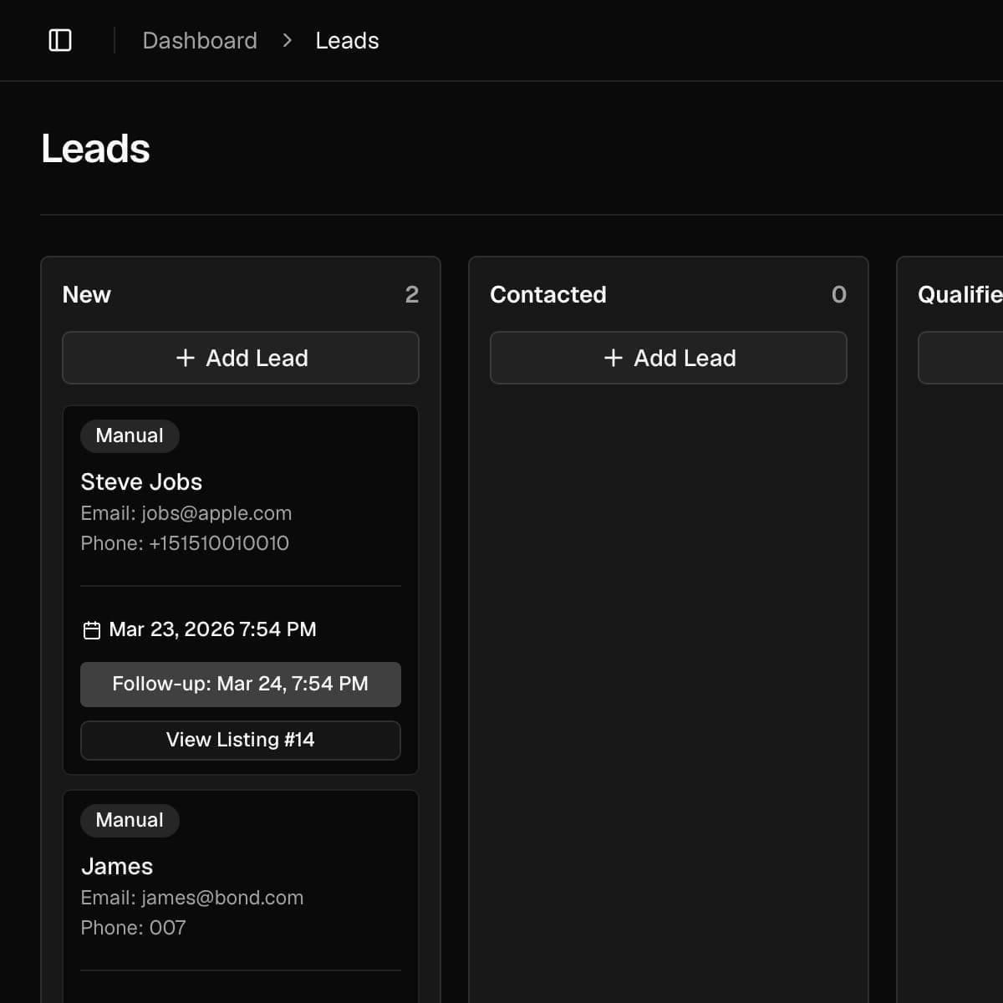
Task: Click the jobs@apple.com email line
Action: click(x=186, y=513)
